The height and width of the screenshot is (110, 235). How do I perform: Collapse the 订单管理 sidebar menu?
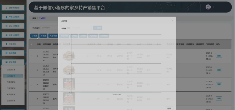click(x=13, y=62)
